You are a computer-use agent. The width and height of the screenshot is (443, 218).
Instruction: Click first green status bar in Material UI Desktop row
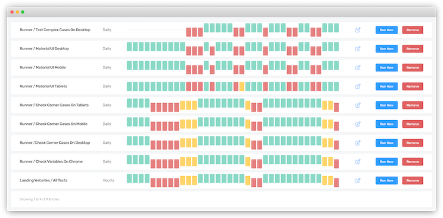tap(129, 47)
